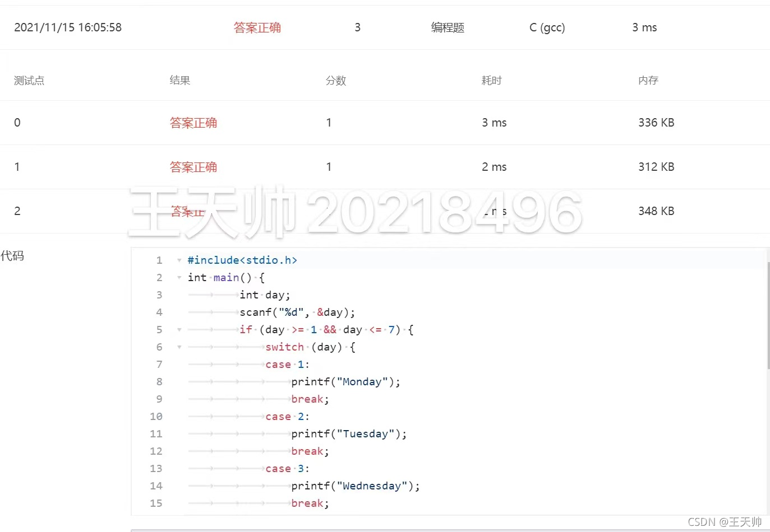770x532 pixels.
Task: Click the switch (day) code line
Action: tap(310, 347)
